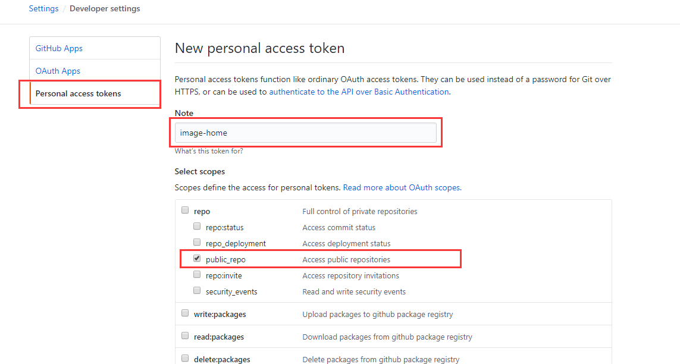The height and width of the screenshot is (364, 680).
Task: Click the write:packages scope label
Action: [220, 314]
